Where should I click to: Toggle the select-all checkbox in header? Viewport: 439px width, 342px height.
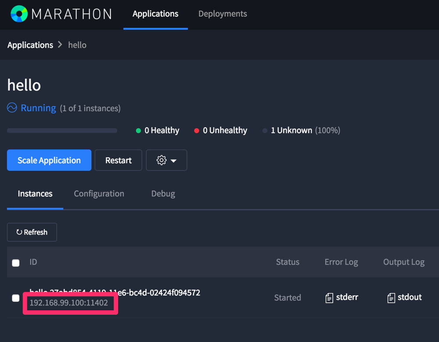point(16,263)
